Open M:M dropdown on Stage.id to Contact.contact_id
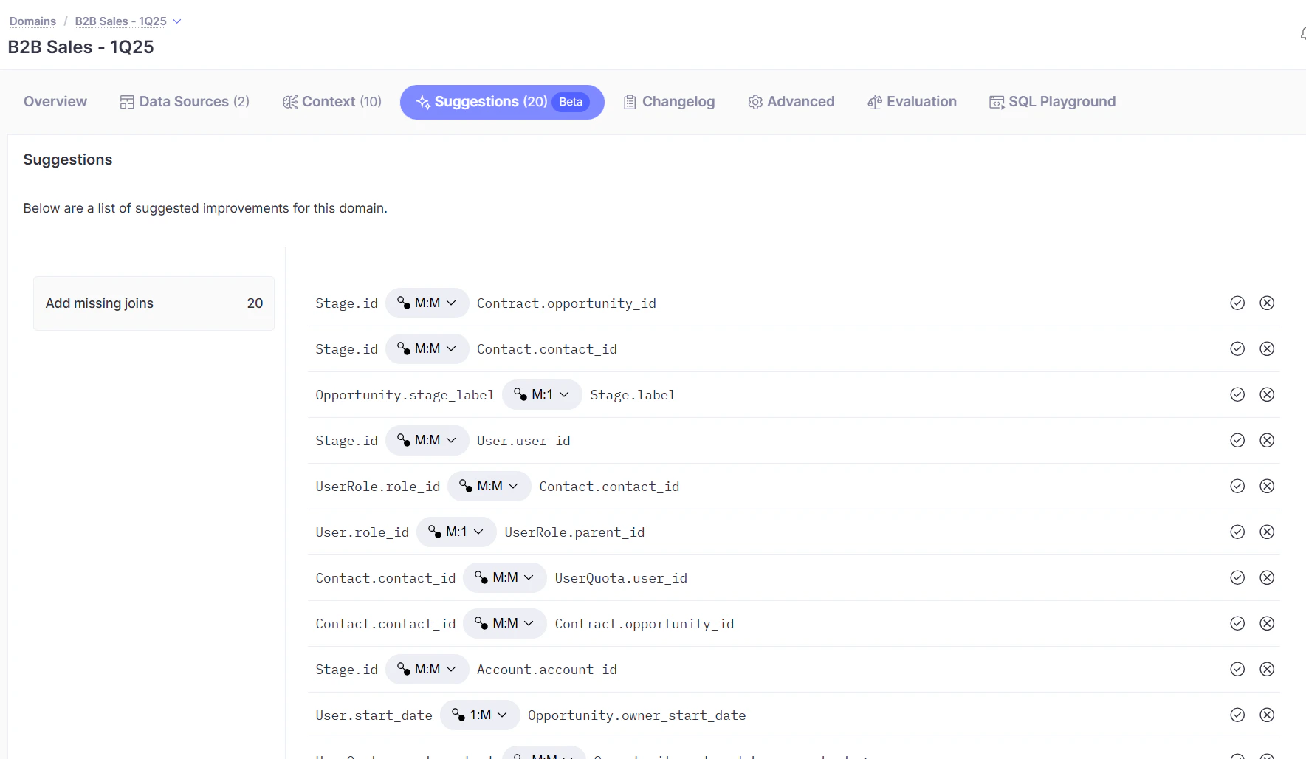The image size is (1306, 759). pos(427,348)
